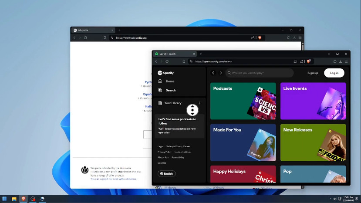The width and height of the screenshot is (361, 203).
Task: Open Brave Shields in the Wikipedia window
Action: pos(260,38)
